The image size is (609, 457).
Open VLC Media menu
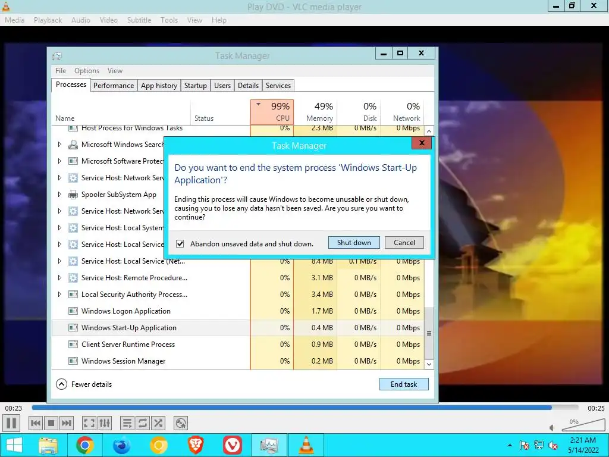click(14, 20)
